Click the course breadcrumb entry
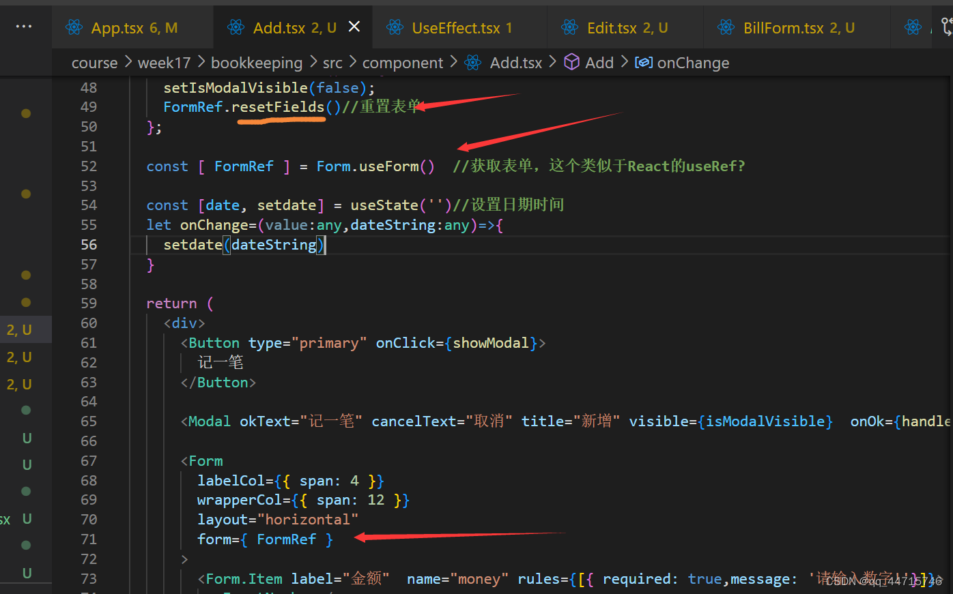The height and width of the screenshot is (594, 953). click(94, 62)
